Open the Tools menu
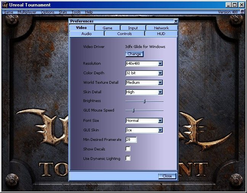The width and height of the screenshot is (247, 193). click(76, 12)
